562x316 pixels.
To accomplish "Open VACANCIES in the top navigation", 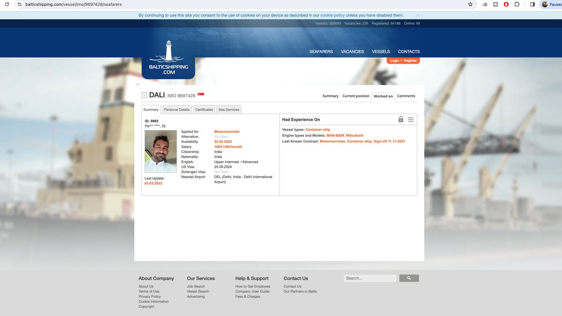I will [x=352, y=51].
